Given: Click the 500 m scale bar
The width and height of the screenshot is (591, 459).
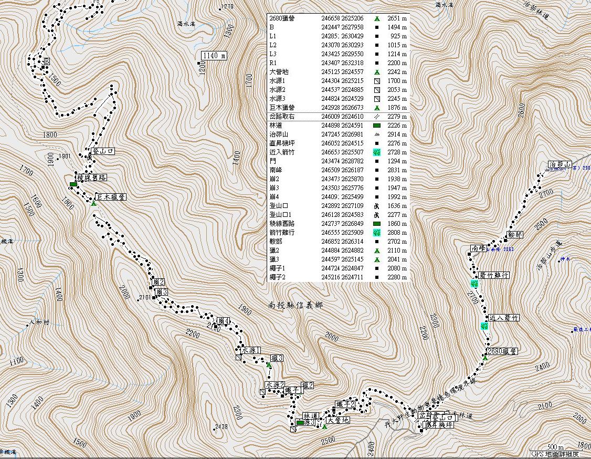Looking at the screenshot, I should coord(556,447).
